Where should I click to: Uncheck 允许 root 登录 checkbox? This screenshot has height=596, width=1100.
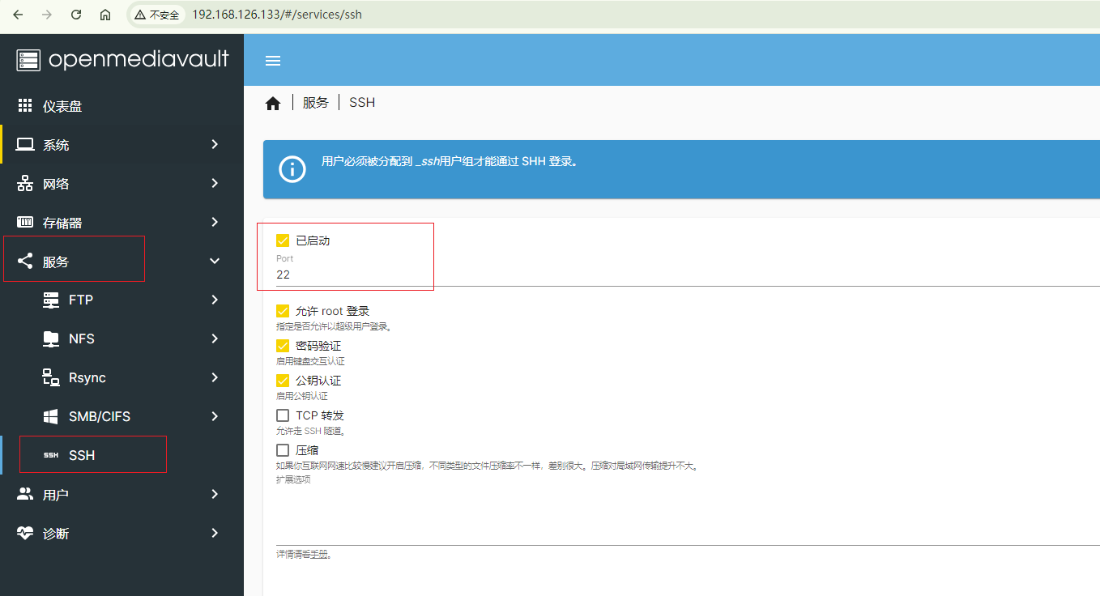(283, 311)
